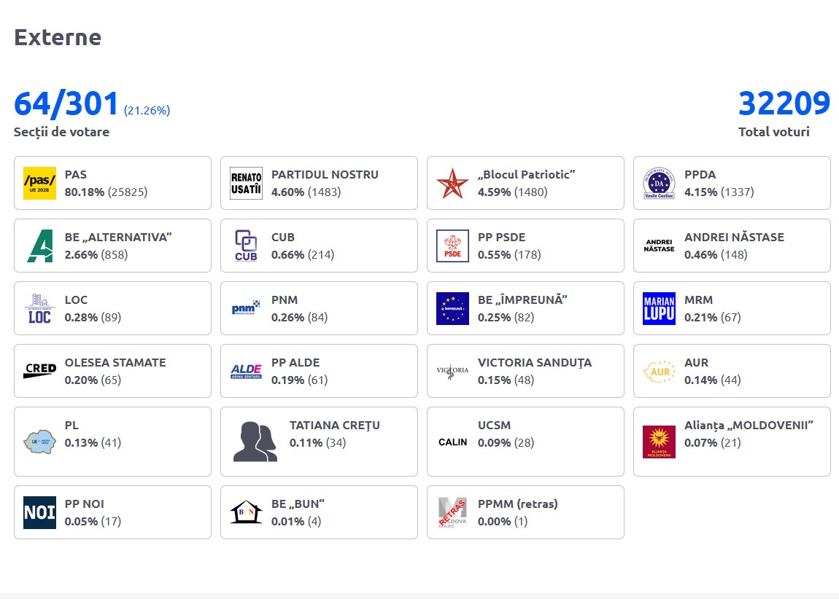Select PAS result 80.18% (25825)
Image resolution: width=839 pixels, height=599 pixels.
pos(106,192)
